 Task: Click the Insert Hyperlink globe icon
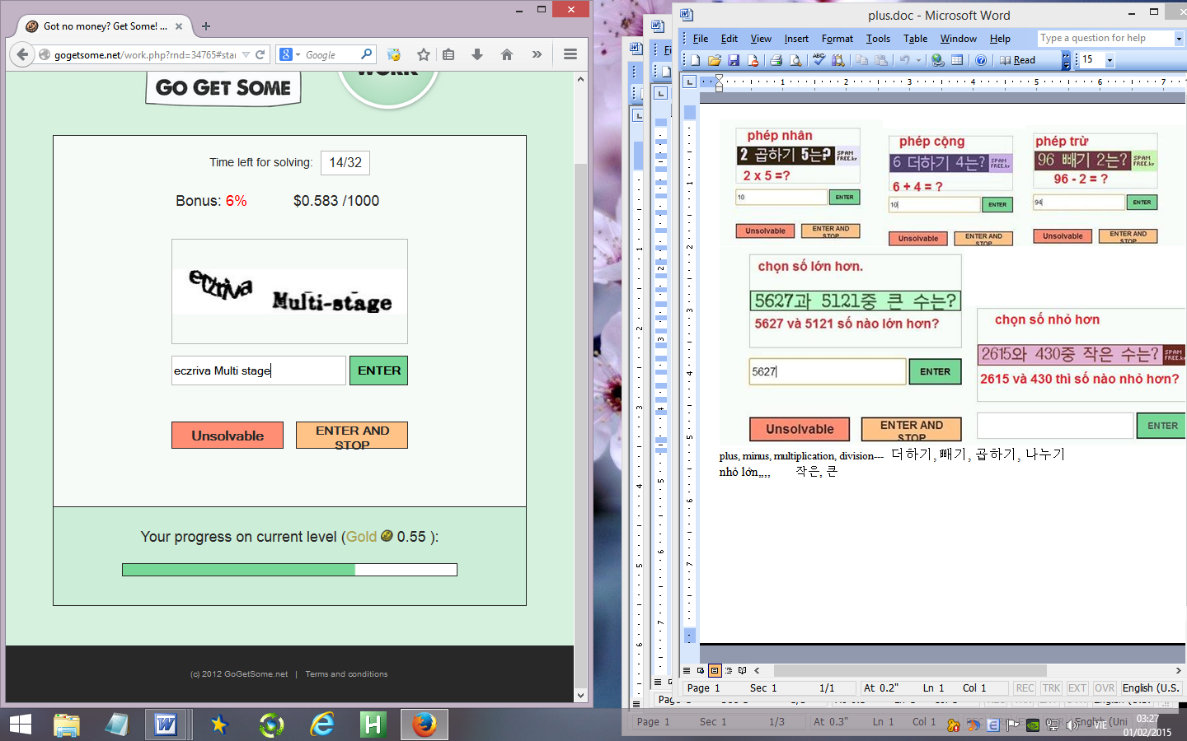(937, 60)
